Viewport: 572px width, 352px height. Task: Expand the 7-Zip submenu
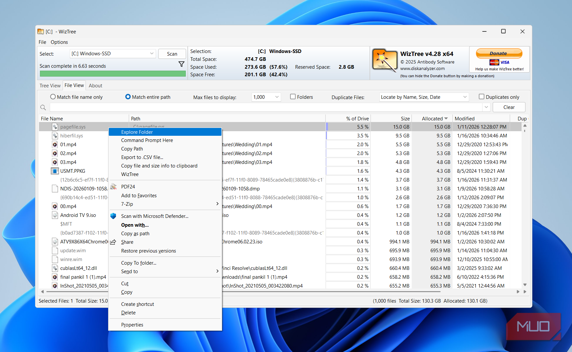coord(165,204)
